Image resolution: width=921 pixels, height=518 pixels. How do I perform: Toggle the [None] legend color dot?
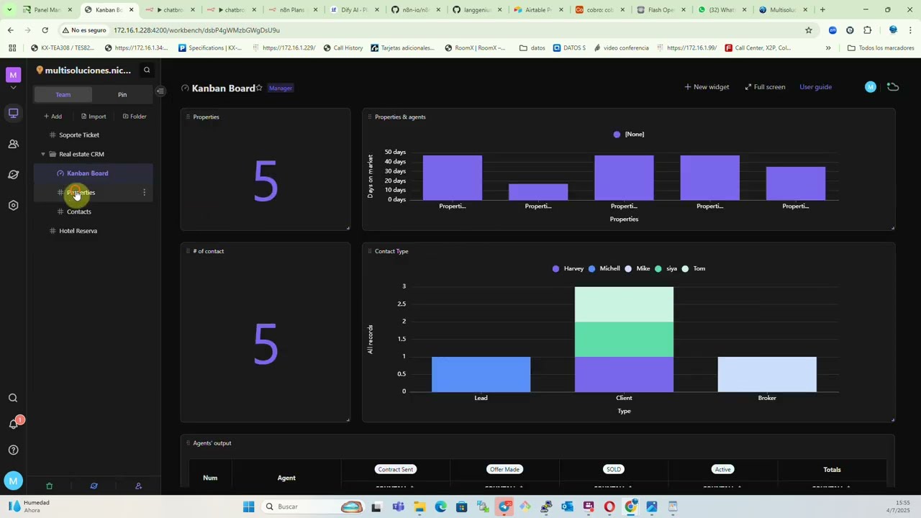tap(617, 135)
